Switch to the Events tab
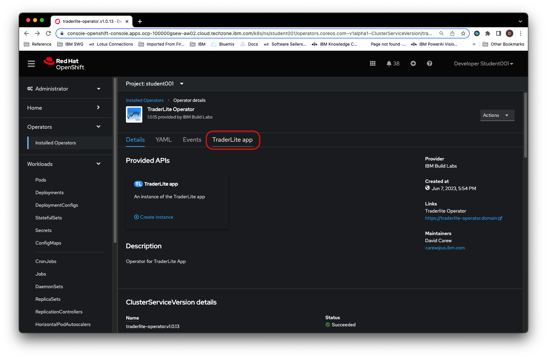This screenshot has width=547, height=358. tap(192, 140)
